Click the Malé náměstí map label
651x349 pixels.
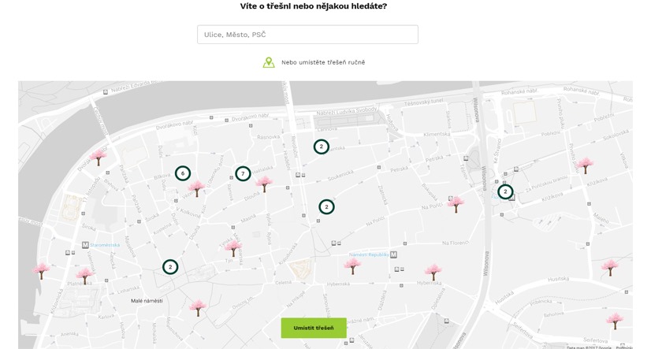(x=147, y=301)
